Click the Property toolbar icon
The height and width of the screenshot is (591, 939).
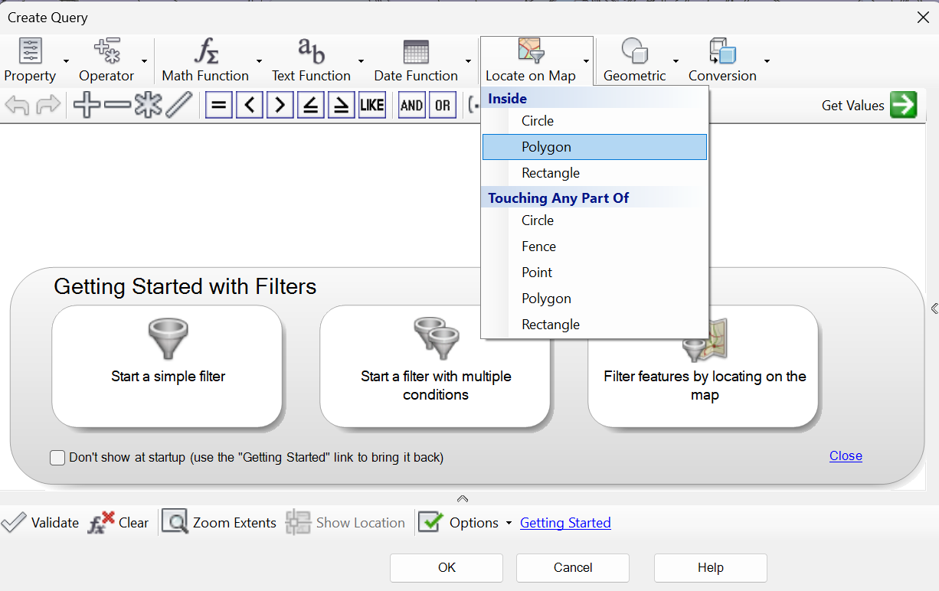30,52
